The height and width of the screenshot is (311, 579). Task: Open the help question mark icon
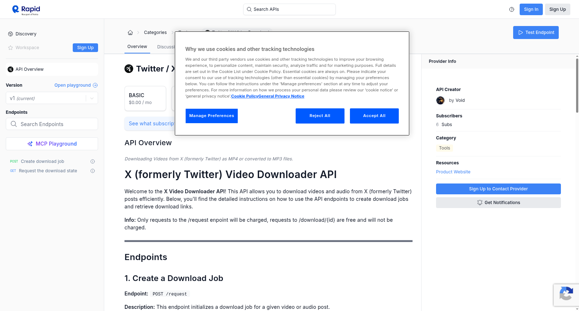coord(512,9)
